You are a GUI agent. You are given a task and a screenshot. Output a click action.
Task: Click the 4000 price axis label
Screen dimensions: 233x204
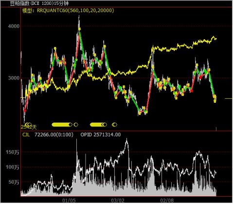tap(14, 26)
